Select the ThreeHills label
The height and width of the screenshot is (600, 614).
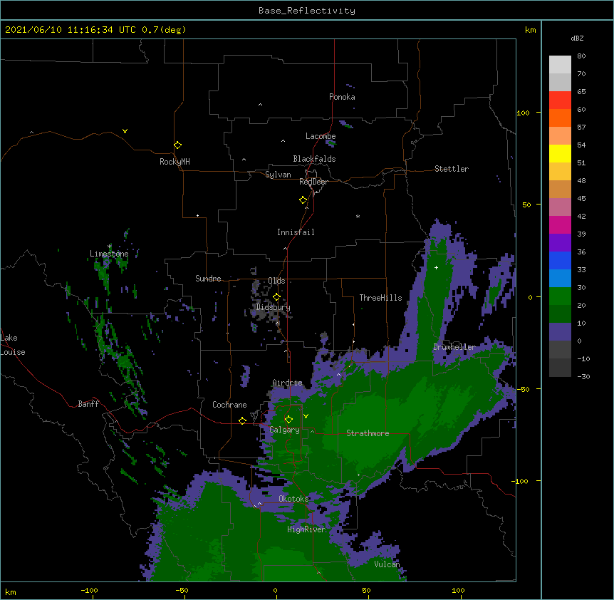tap(380, 298)
